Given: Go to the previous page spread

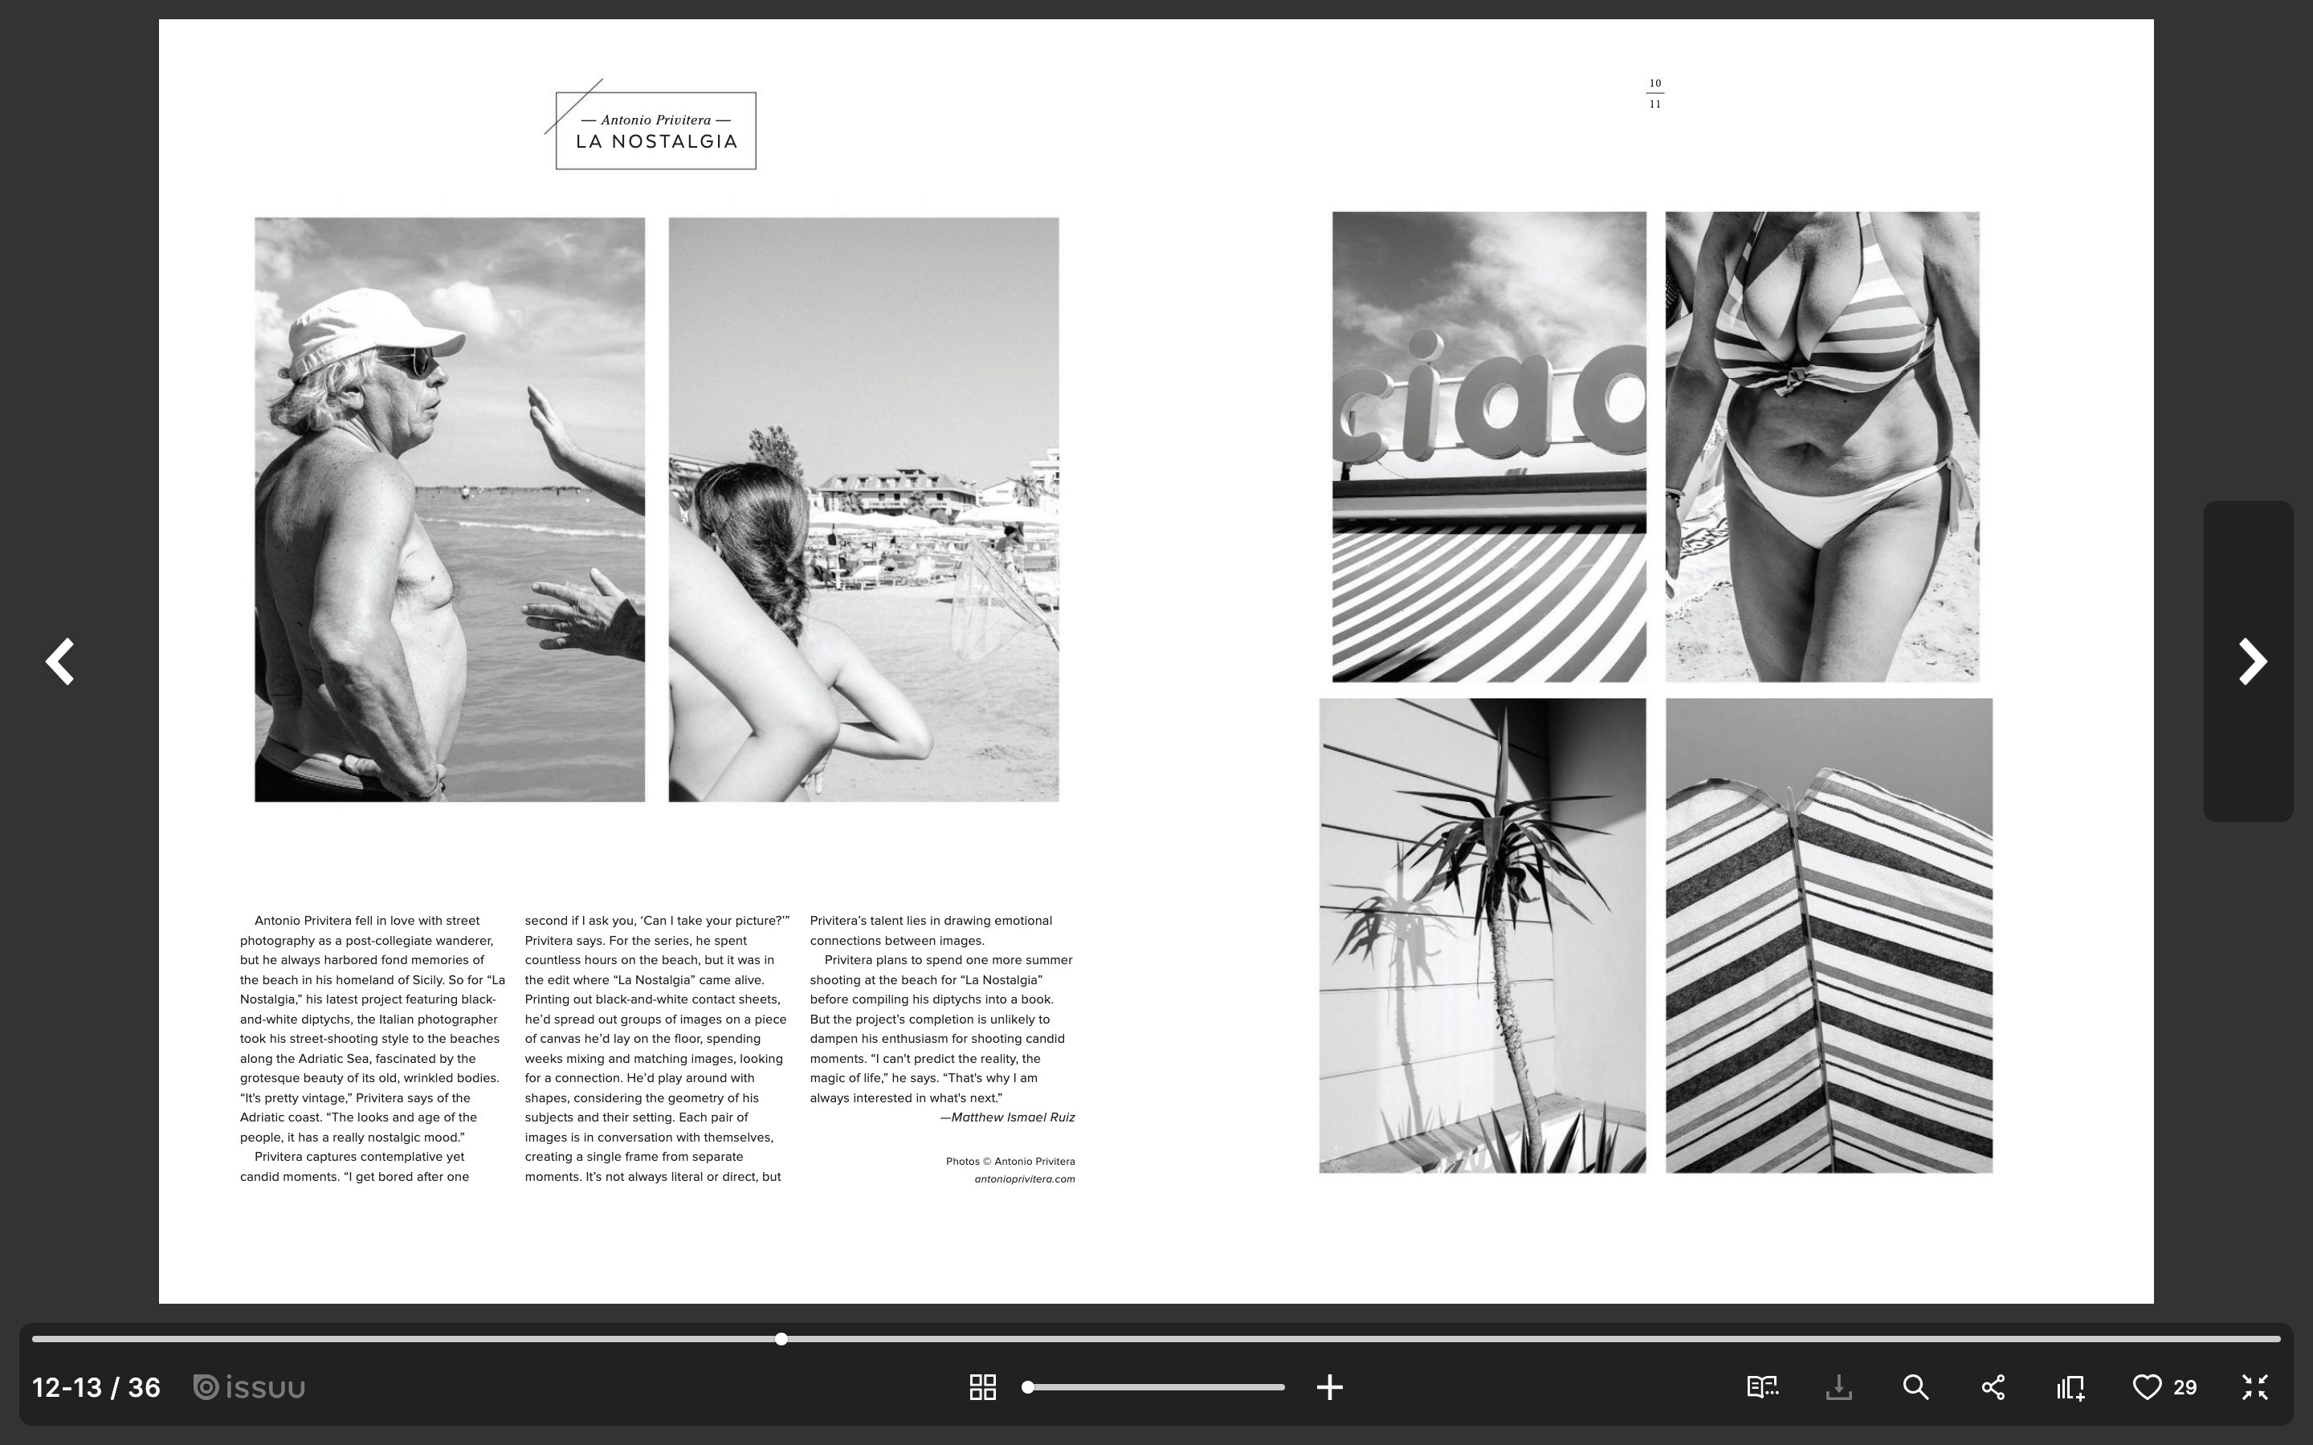Looking at the screenshot, I should coord(60,661).
